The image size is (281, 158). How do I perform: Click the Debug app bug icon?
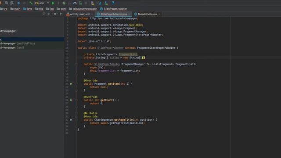[x=64, y=3]
